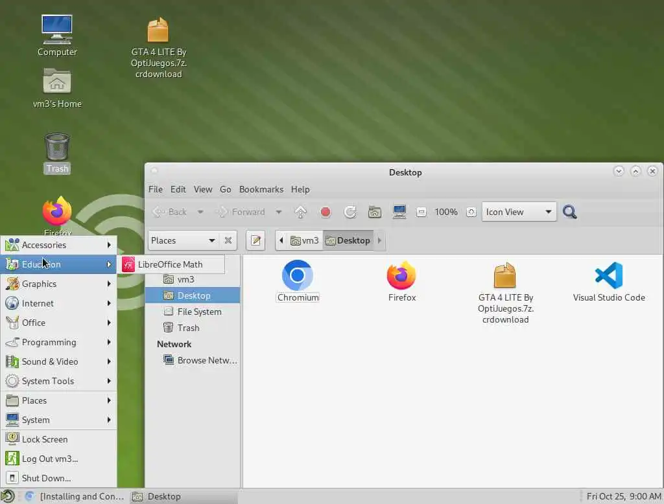Expand the Office submenu
The image size is (664, 504).
pyautogui.click(x=59, y=323)
